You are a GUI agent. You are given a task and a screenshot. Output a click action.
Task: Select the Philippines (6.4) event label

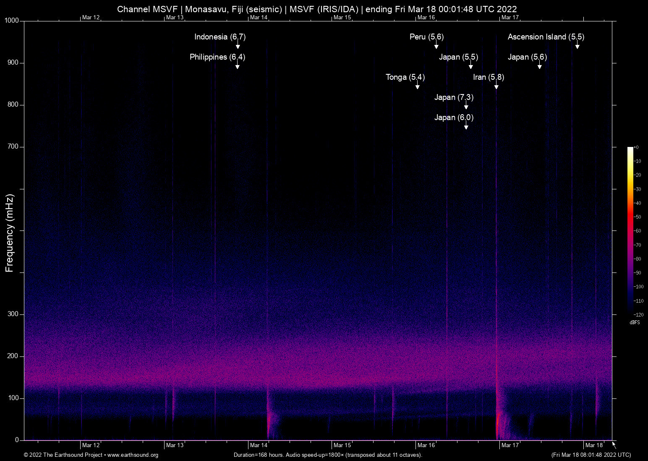217,57
